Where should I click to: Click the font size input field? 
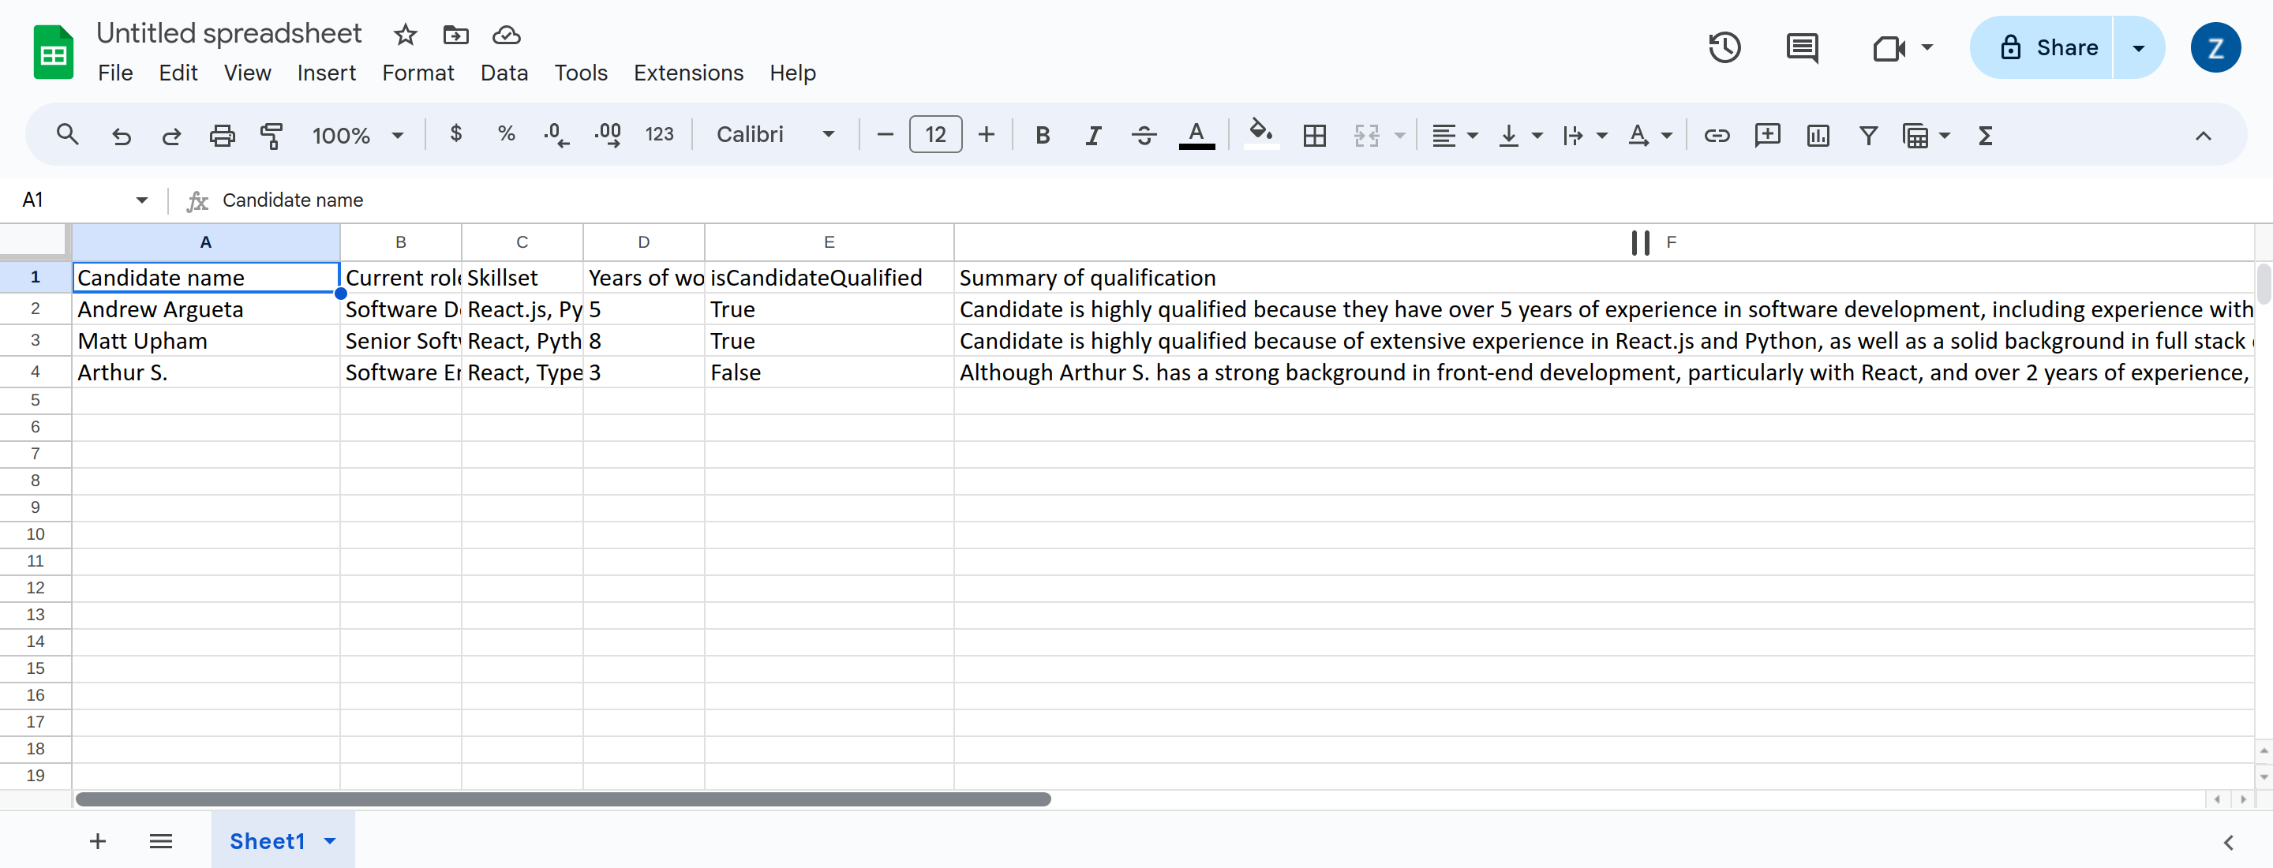(x=934, y=135)
